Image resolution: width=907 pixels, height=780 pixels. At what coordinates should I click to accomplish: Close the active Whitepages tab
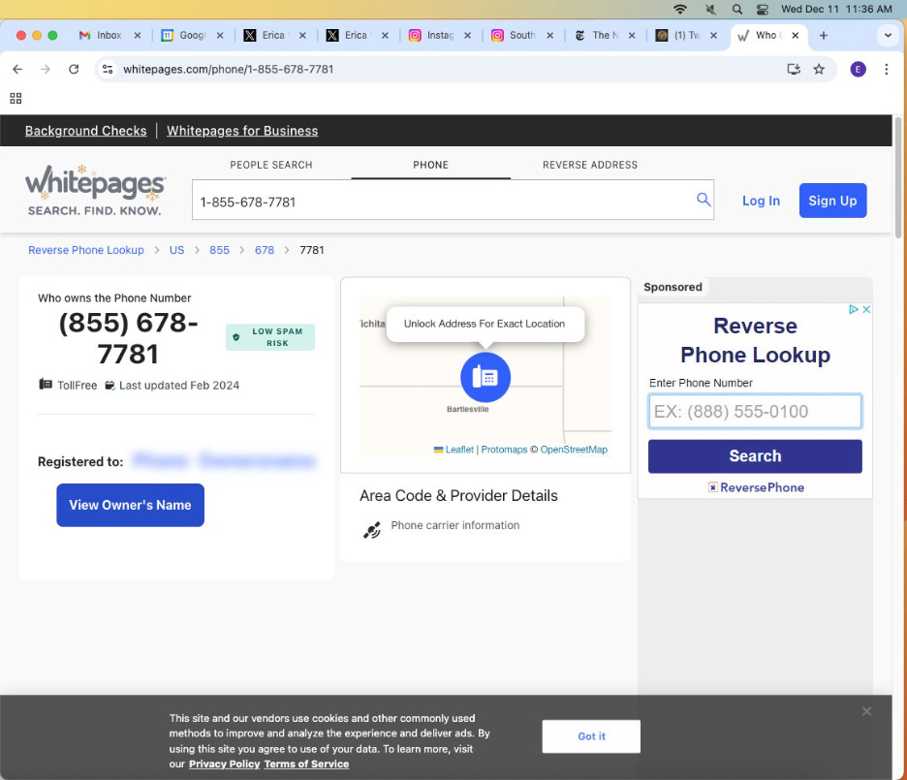[796, 35]
